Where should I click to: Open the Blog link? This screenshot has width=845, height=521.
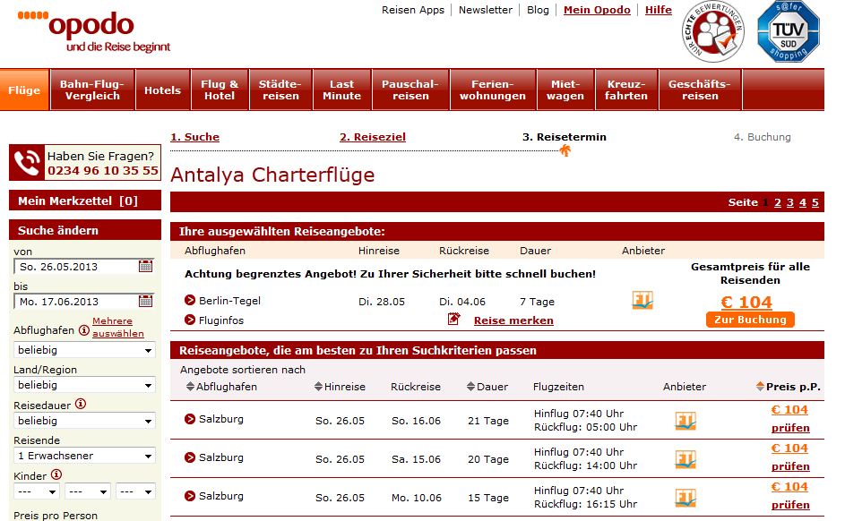pyautogui.click(x=538, y=10)
